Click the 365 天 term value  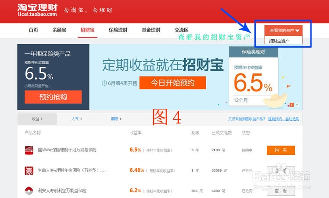coord(197,191)
